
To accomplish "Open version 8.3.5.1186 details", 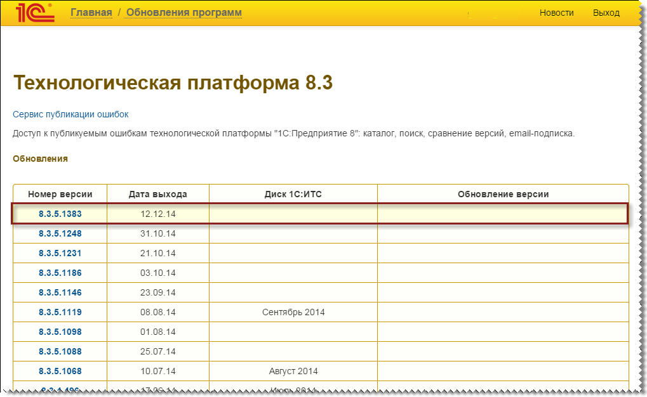I will point(58,273).
